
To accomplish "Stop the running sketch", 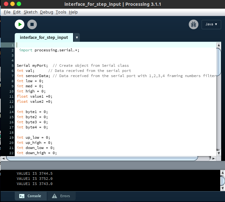I will 32,24.
